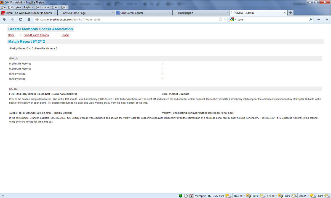Click the clock icon in status bar
The image size is (331, 198).
pyautogui.click(x=186, y=196)
